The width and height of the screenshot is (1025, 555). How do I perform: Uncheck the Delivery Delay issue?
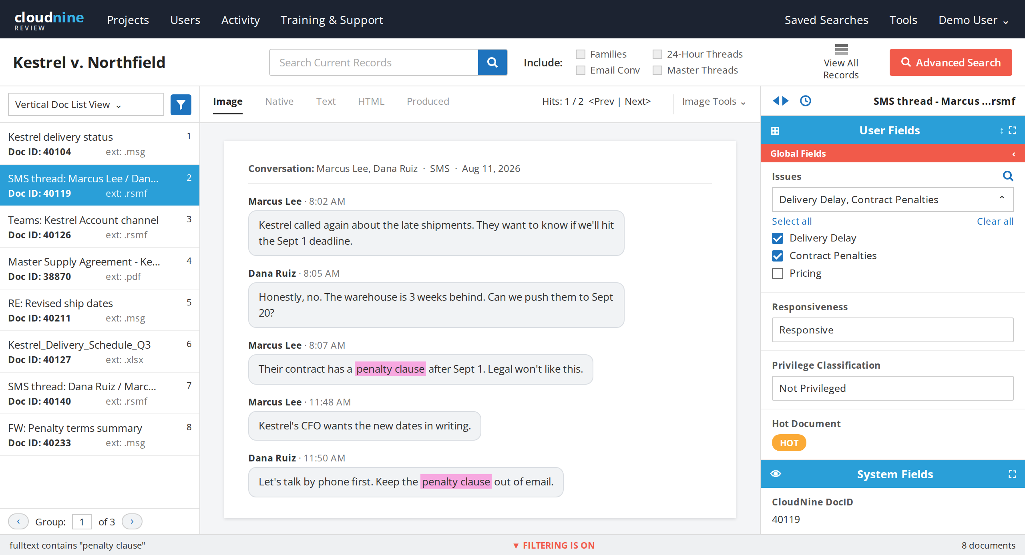[x=778, y=238]
